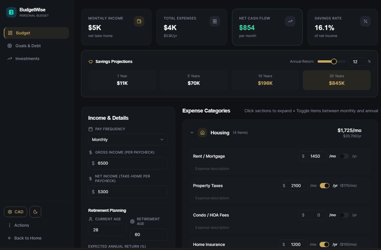Click the house icon next to Housing category
This screenshot has width=381, height=250.
pyautogui.click(x=202, y=132)
